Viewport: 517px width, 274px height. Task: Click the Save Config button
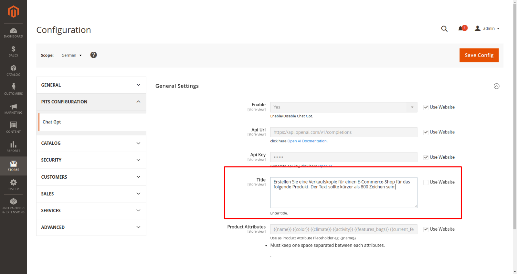479,55
